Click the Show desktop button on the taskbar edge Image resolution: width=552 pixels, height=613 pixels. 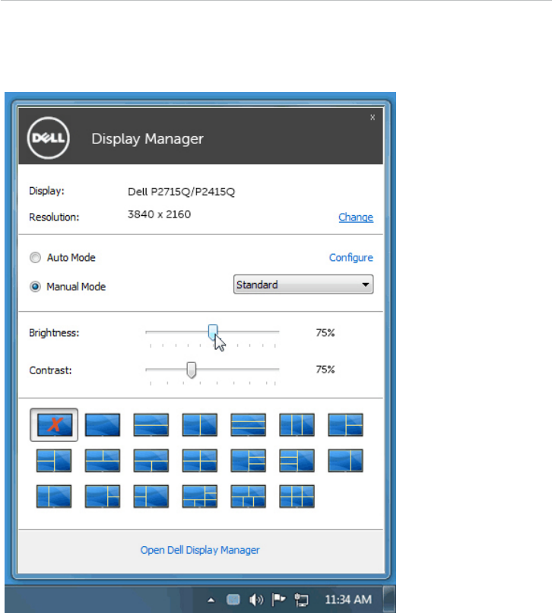pyautogui.click(x=389, y=599)
